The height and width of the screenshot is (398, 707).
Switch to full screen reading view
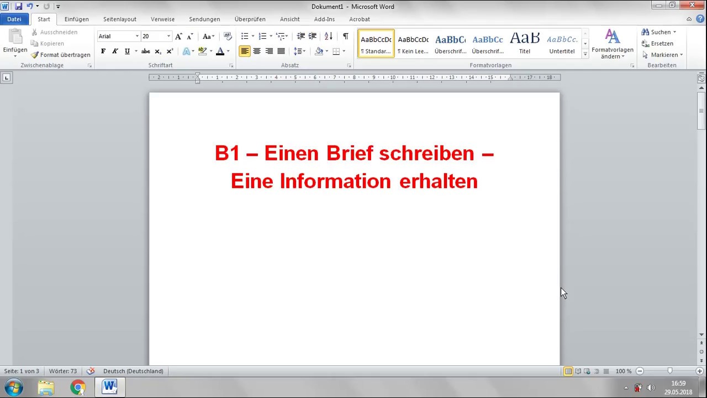(577, 371)
